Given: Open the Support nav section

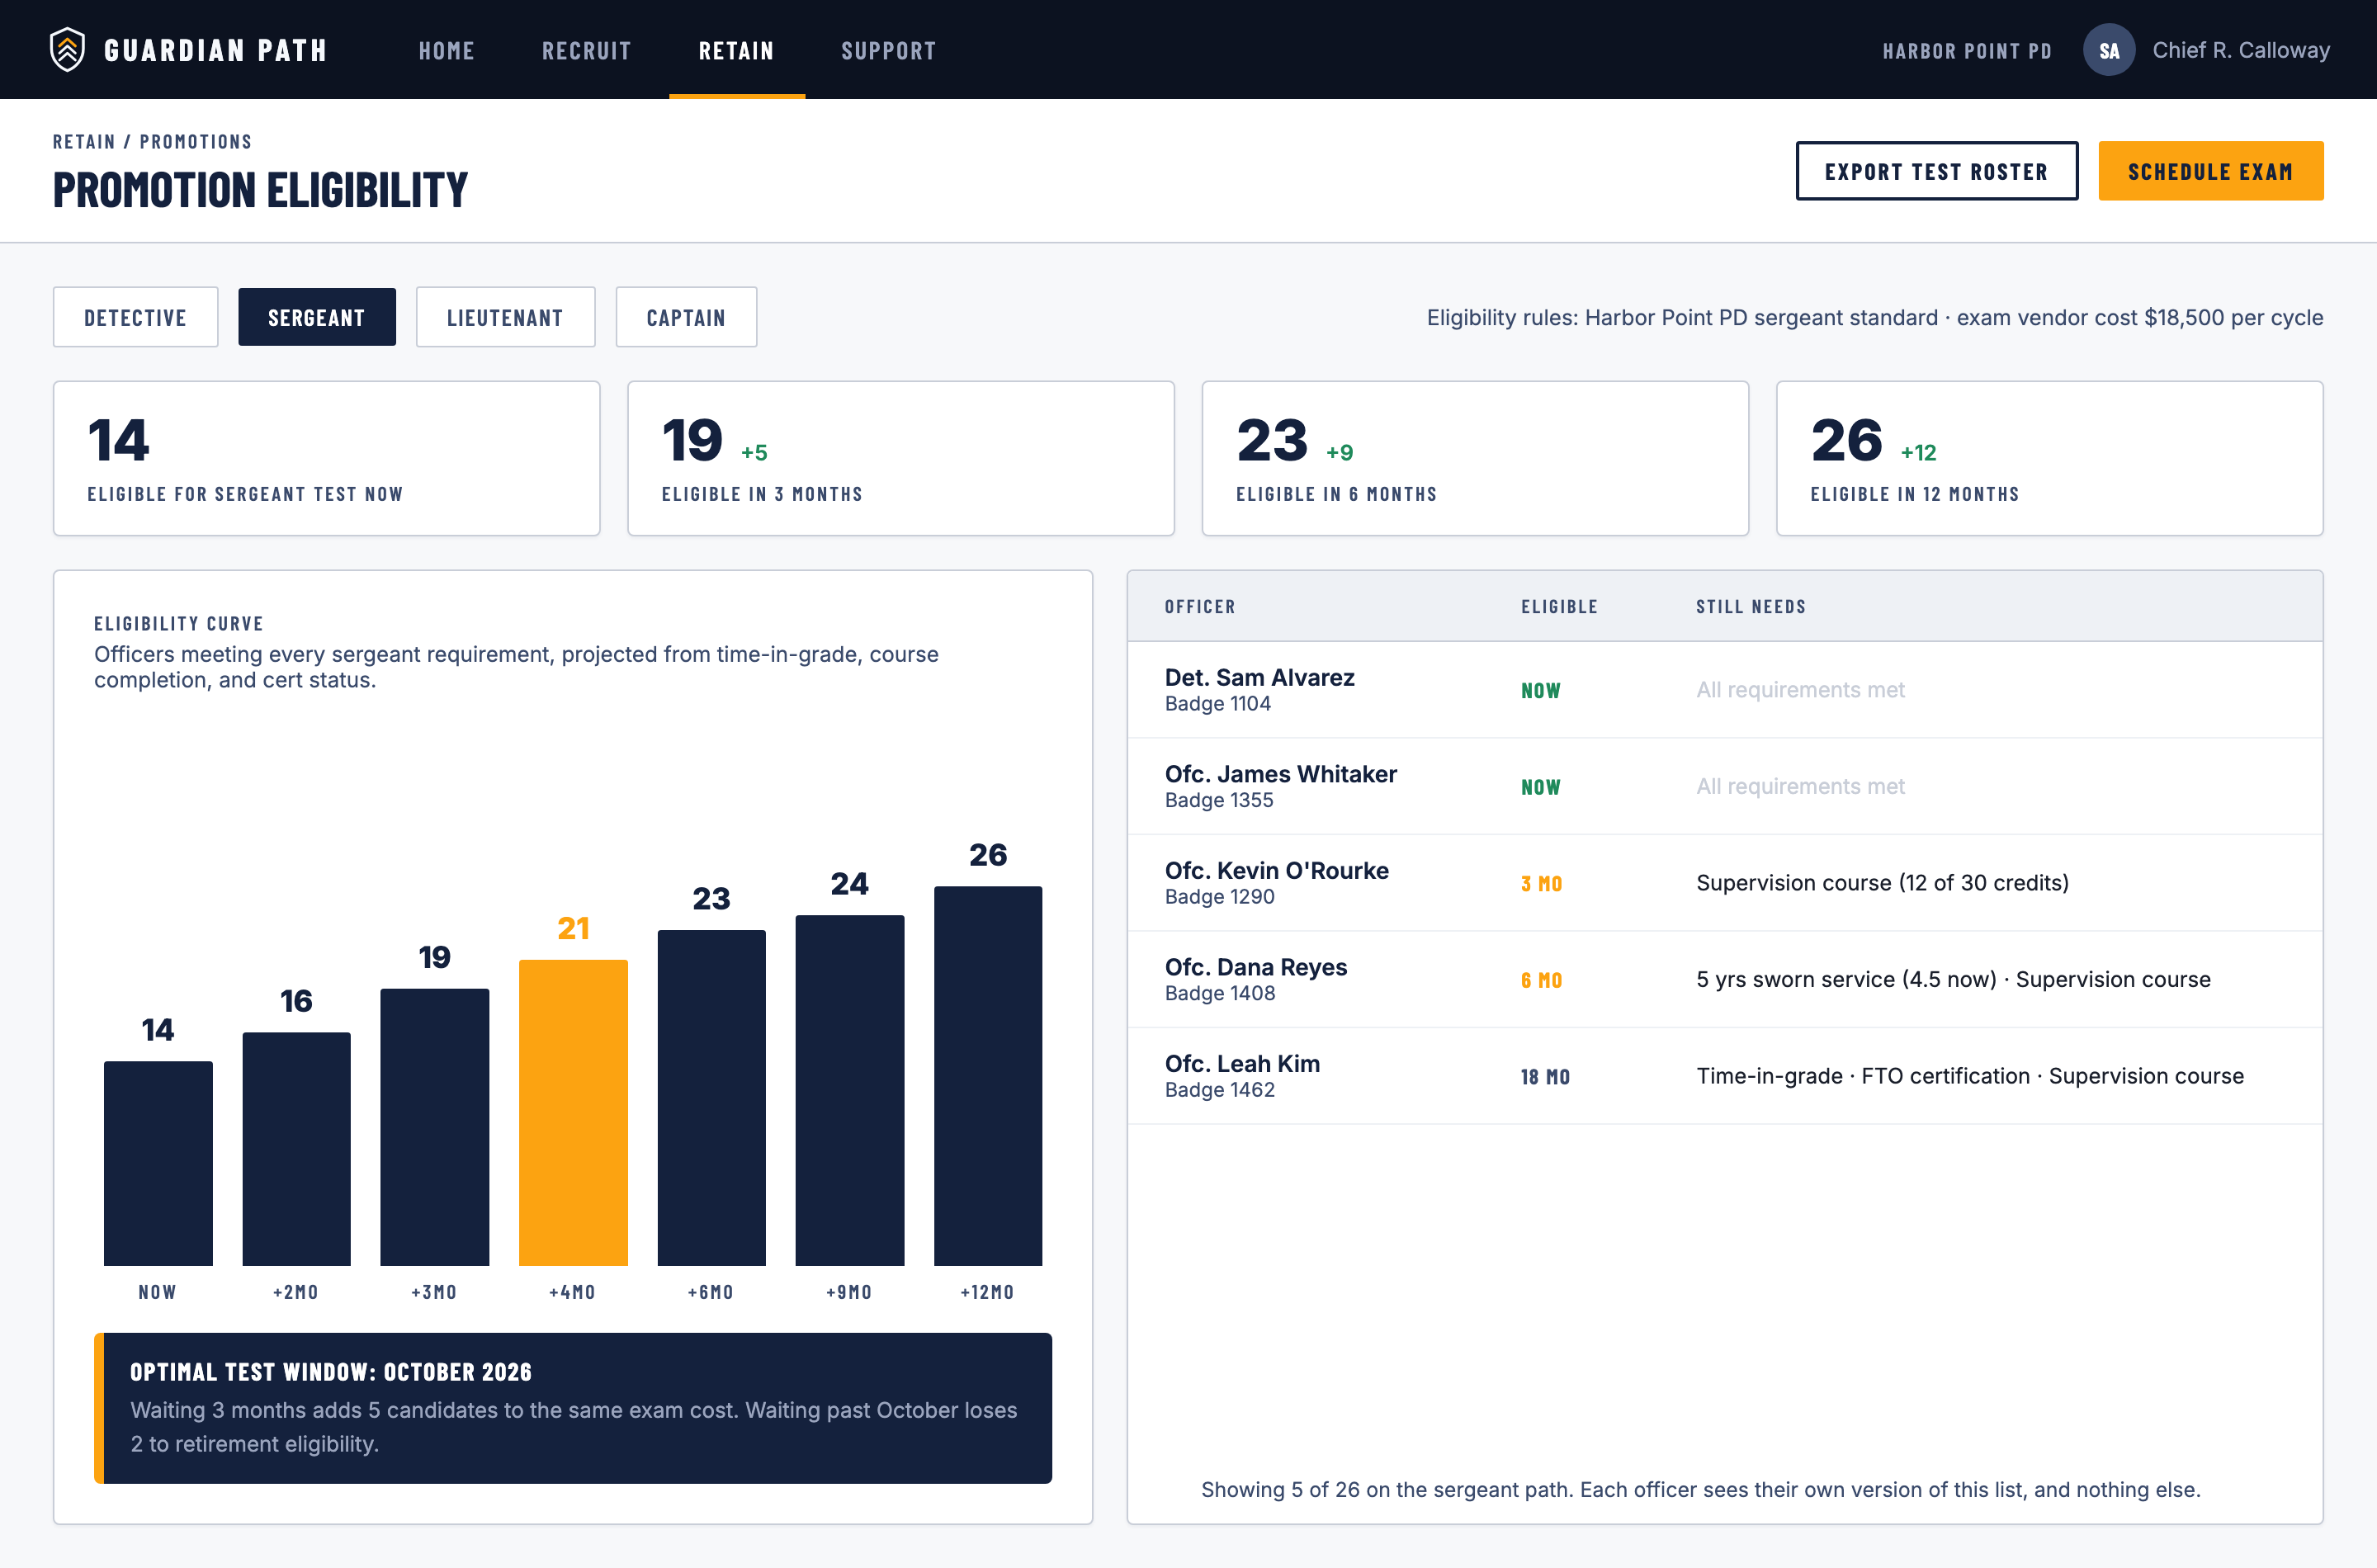Looking at the screenshot, I should tap(888, 51).
